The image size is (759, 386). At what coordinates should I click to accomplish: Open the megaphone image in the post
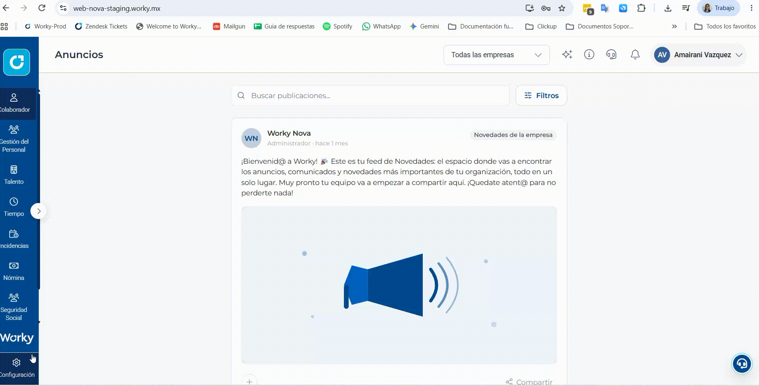[x=399, y=285]
